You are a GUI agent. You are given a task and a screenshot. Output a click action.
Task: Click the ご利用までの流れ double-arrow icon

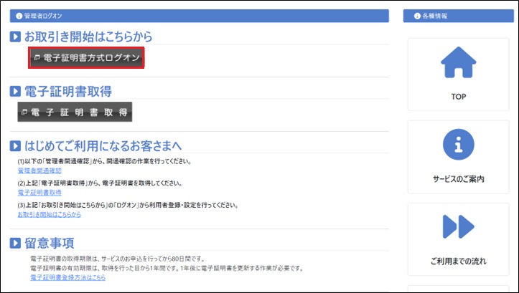[459, 226]
